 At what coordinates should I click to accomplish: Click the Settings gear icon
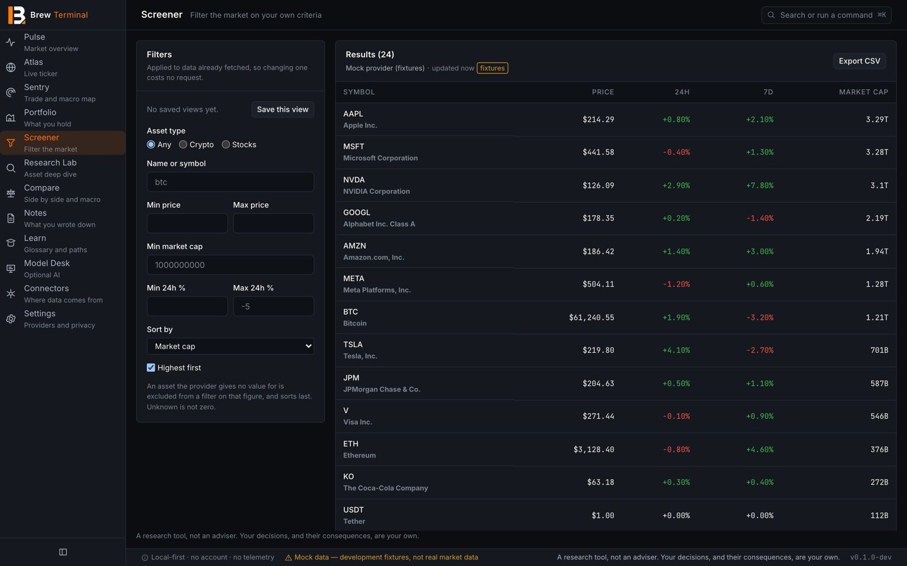click(11, 319)
